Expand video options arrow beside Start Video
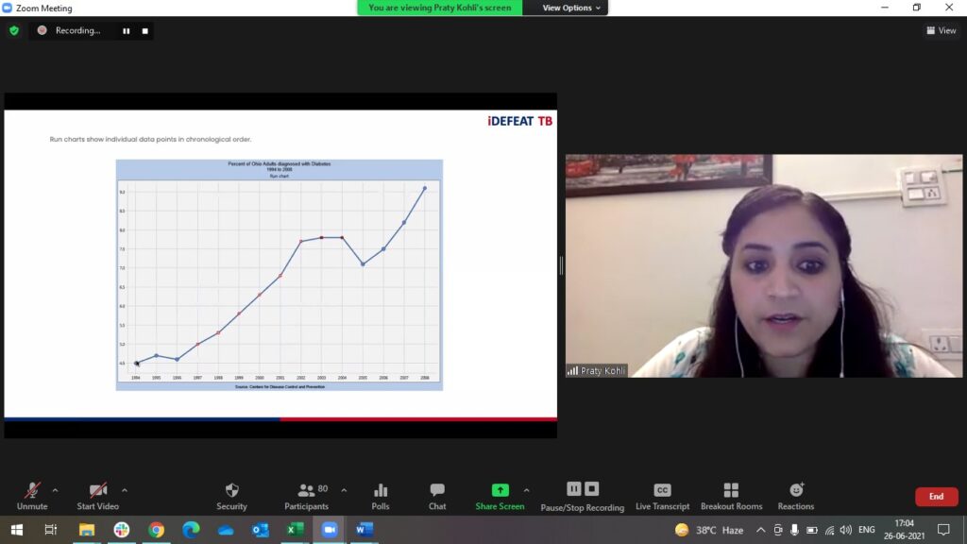Viewport: 967px width, 544px height. point(125,490)
